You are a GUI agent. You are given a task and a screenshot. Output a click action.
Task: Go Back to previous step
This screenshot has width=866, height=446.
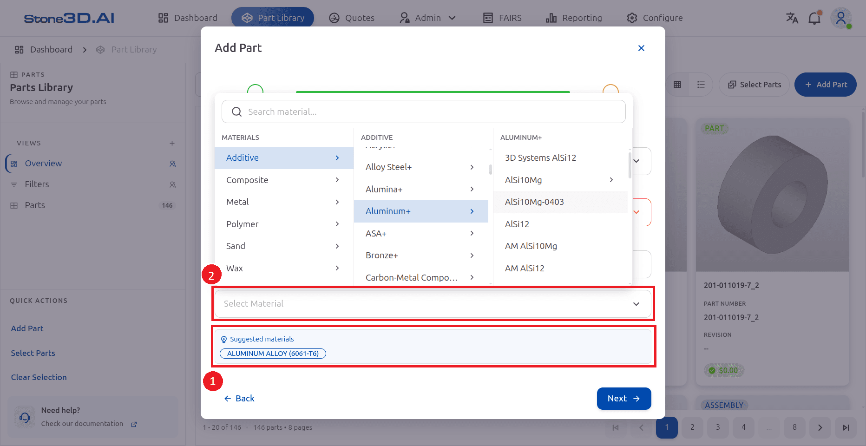[239, 399]
